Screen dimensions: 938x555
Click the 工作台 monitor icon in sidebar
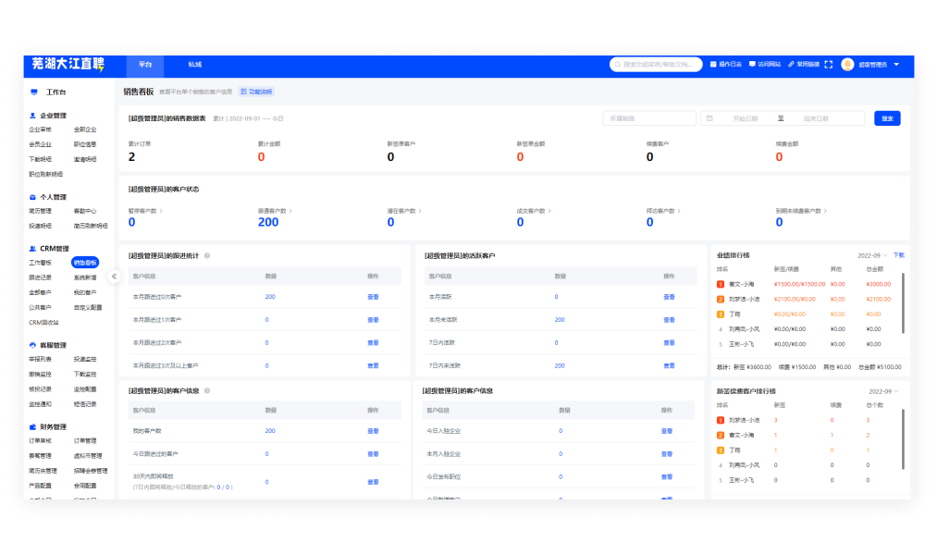(x=34, y=92)
